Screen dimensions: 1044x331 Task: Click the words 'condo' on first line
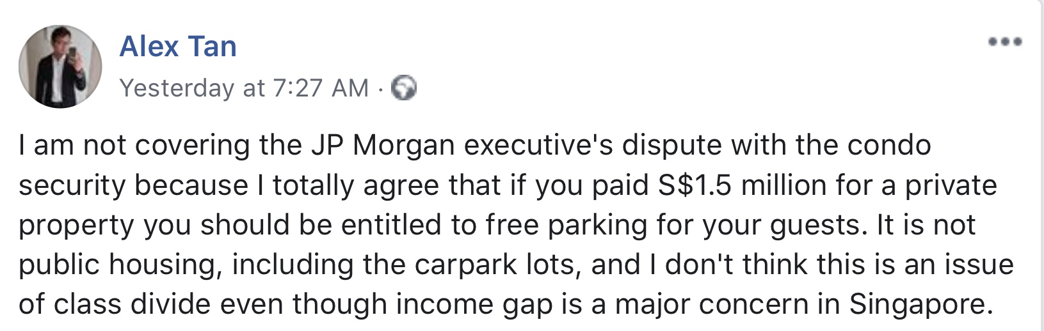pos(889,146)
